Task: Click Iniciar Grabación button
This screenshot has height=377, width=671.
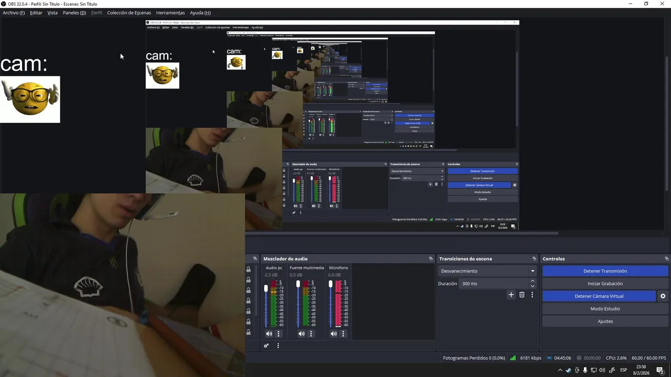Action: (x=605, y=283)
